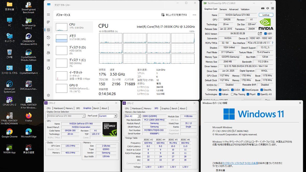This screenshot has height=172, width=306.
Task: Toggle the OpenGL 4.6 checkbox in GPU-Z
Action: click(x=258, y=94)
